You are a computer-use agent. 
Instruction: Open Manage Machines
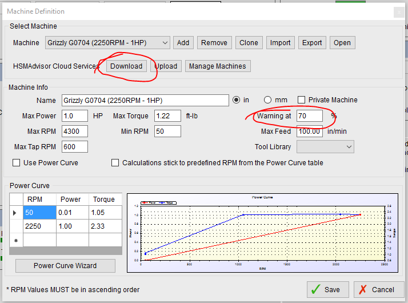217,66
